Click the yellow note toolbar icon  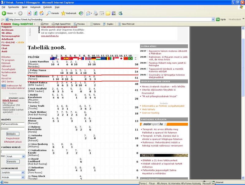108,13
